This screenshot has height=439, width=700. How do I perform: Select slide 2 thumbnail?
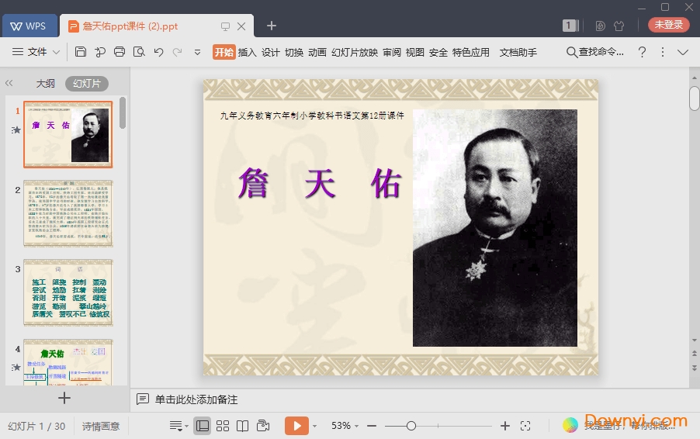point(68,213)
